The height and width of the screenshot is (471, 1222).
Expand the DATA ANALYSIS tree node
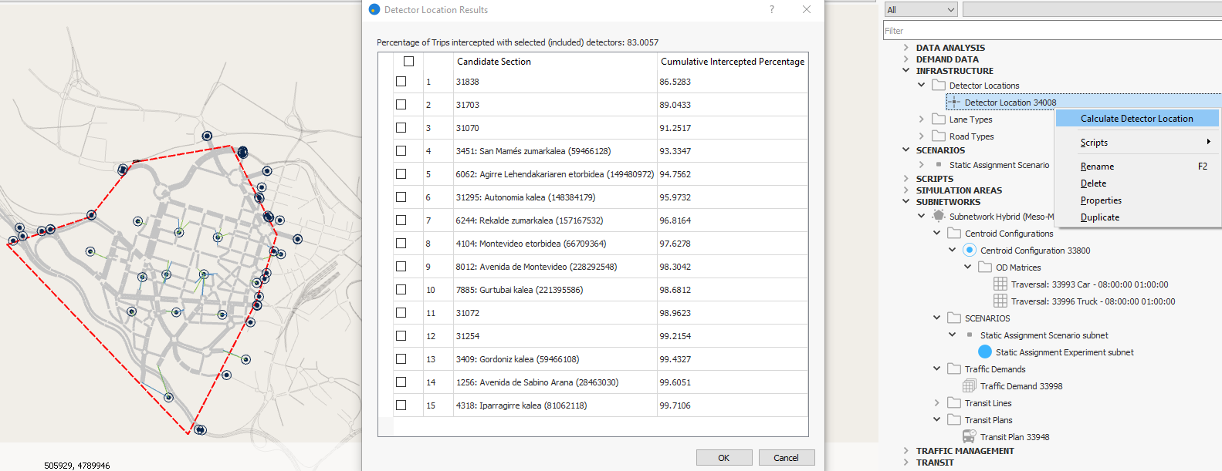(905, 47)
